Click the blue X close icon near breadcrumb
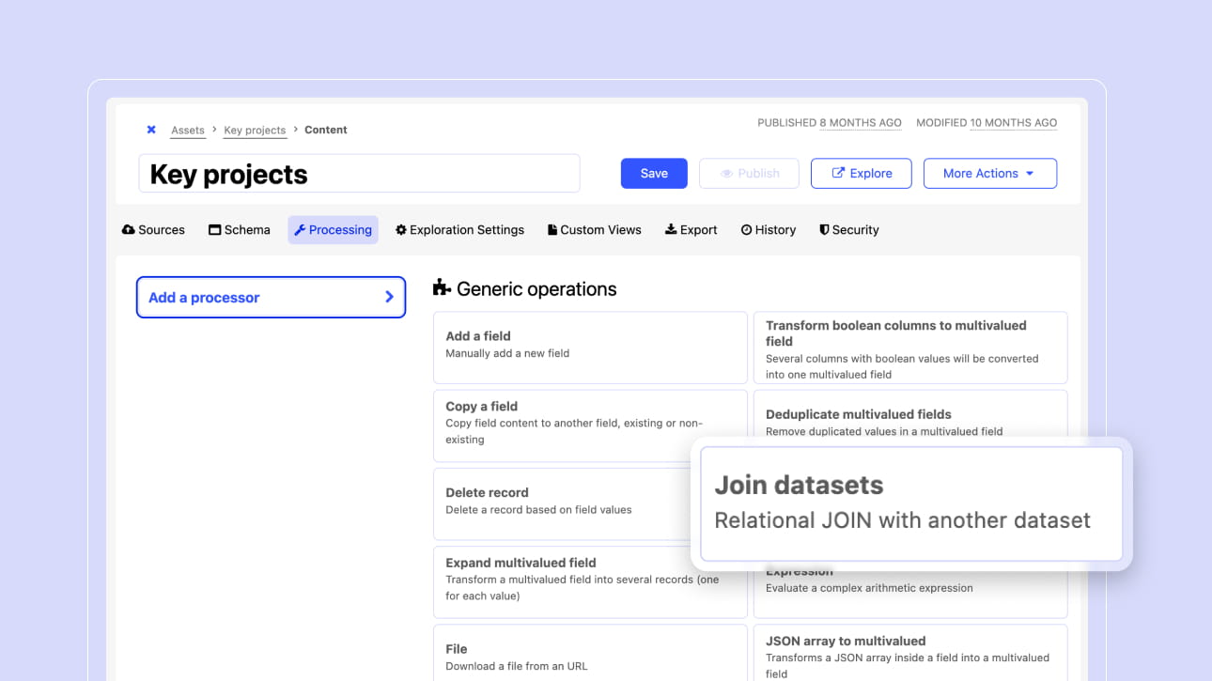This screenshot has height=681, width=1212. point(151,130)
